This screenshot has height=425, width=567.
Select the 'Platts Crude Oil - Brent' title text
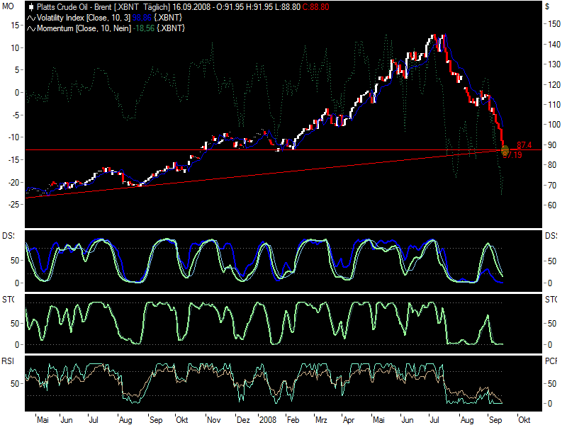pos(75,7)
